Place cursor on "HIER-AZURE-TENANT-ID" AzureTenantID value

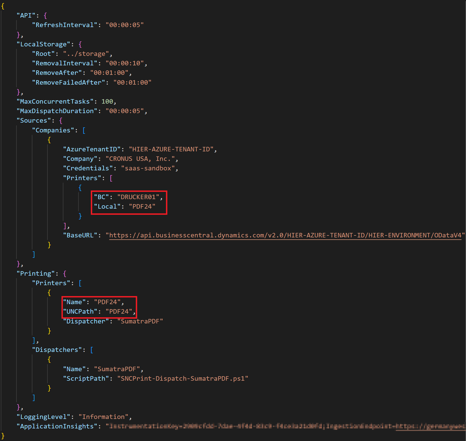coord(171,149)
